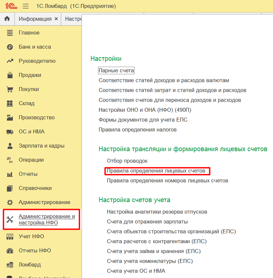273x278 pixels.
Task: Click the Отчеты НФО palette icon
Action: pyautogui.click(x=10, y=251)
